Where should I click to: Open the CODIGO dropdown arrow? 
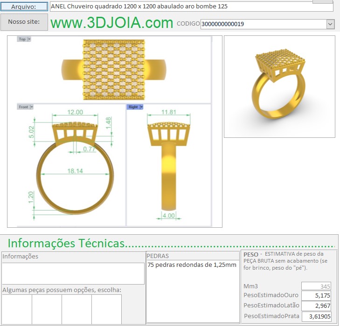(x=330, y=24)
